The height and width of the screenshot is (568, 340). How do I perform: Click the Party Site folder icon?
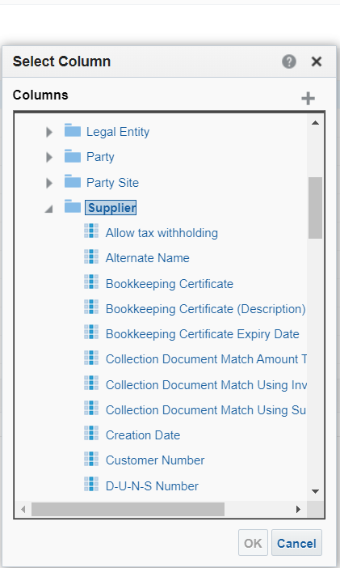73,181
